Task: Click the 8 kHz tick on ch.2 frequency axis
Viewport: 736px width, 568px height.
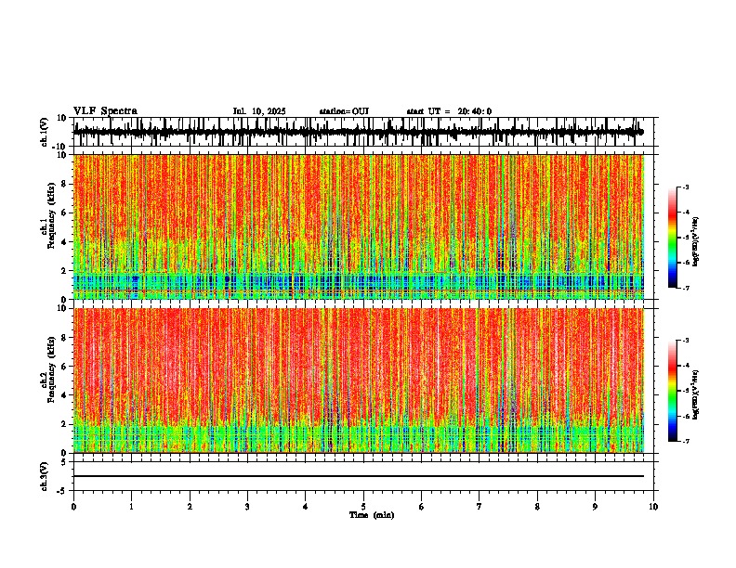Action: click(64, 338)
